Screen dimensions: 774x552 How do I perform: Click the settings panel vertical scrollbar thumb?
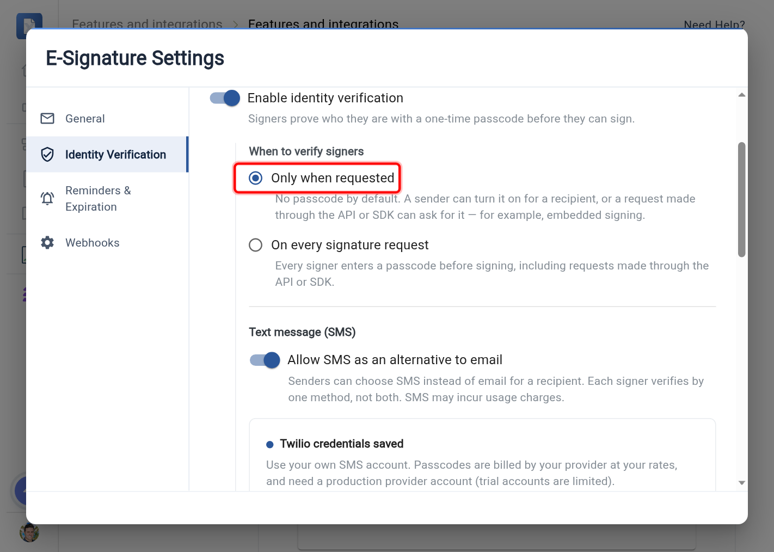pyautogui.click(x=741, y=199)
